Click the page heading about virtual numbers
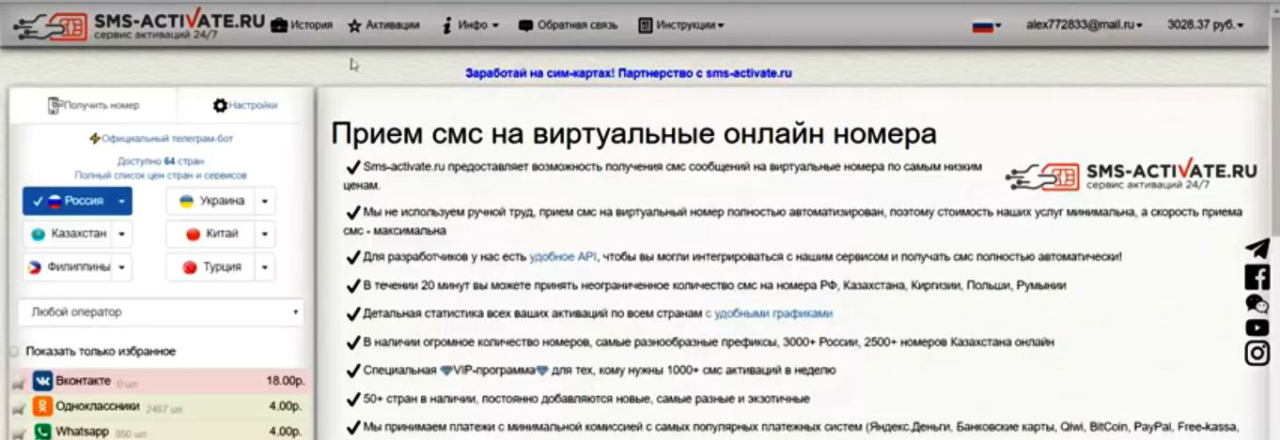 point(633,134)
